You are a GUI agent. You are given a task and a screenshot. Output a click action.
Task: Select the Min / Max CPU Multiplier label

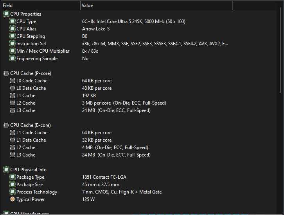pos(43,51)
